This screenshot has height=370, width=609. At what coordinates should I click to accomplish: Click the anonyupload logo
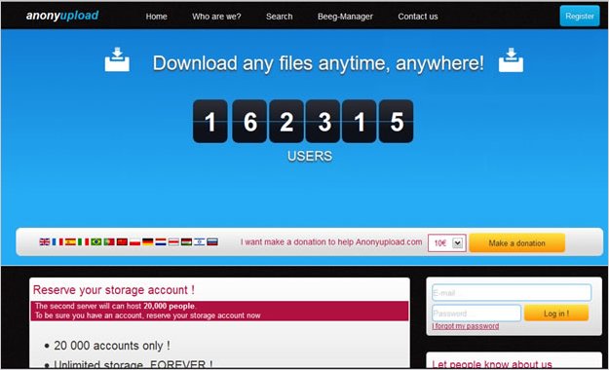point(62,16)
